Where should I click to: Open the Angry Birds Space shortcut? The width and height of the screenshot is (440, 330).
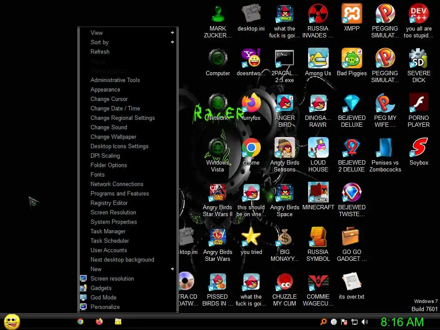coord(284,200)
